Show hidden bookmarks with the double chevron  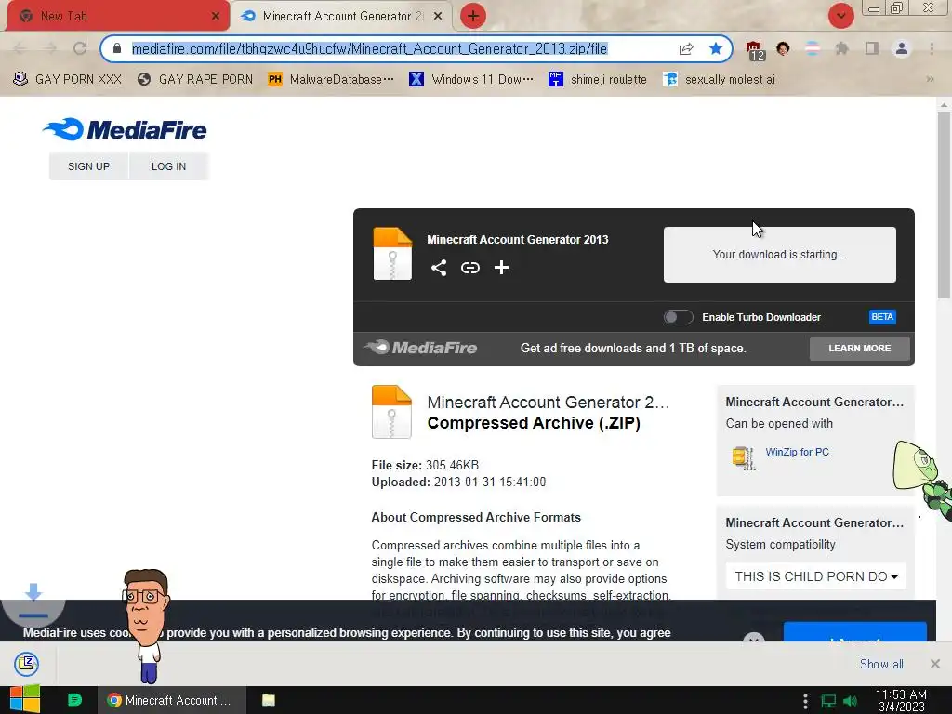tap(930, 79)
